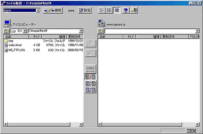Open the local drive (C:) dropdown

pos(25,31)
